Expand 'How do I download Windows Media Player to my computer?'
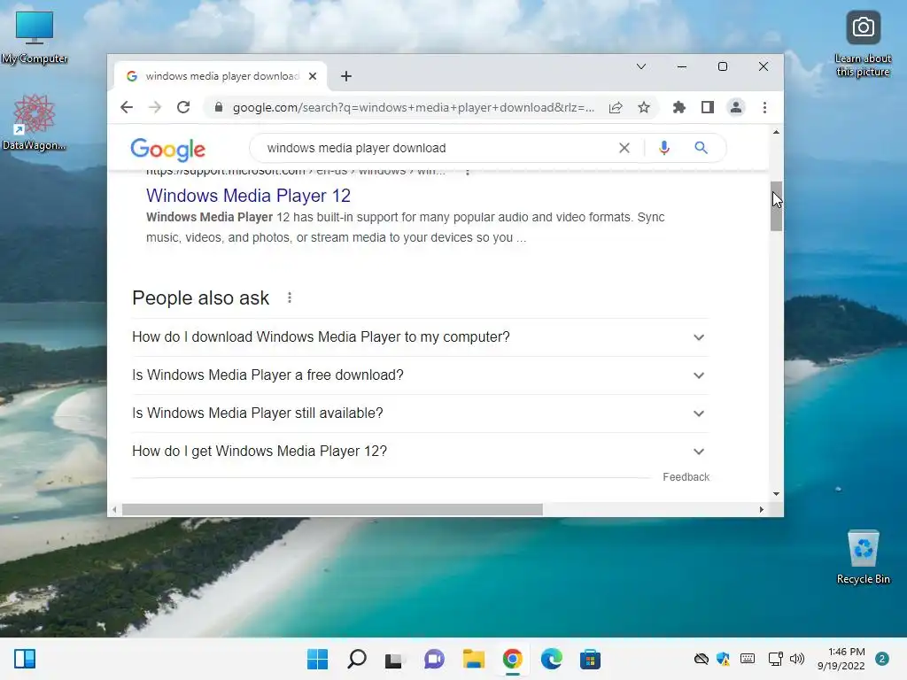Screen dimensions: 907x680 [x=420, y=337]
